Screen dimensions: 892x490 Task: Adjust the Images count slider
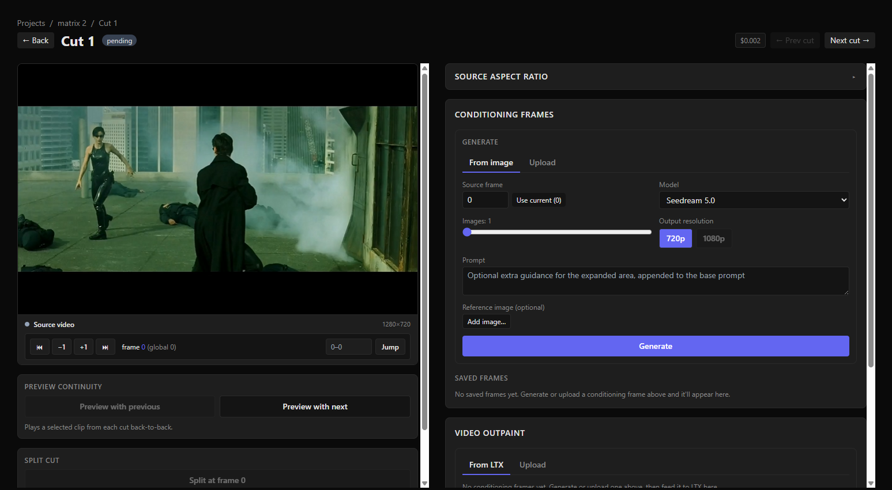(x=557, y=232)
